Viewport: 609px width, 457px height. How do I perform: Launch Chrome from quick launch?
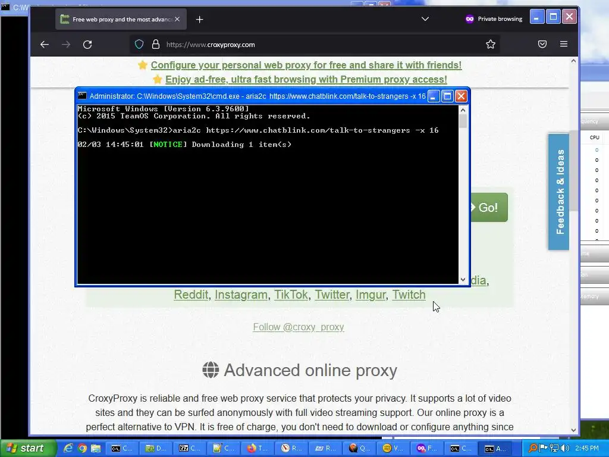pyautogui.click(x=82, y=448)
